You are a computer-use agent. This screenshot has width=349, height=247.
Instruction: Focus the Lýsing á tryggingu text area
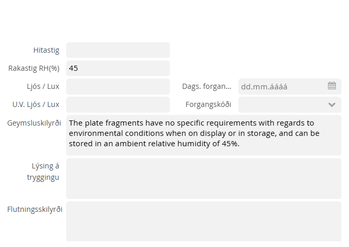(203, 178)
